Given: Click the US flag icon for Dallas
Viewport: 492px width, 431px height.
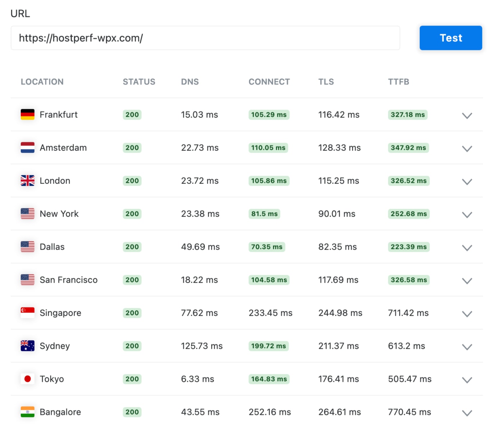Looking at the screenshot, I should (x=28, y=247).
